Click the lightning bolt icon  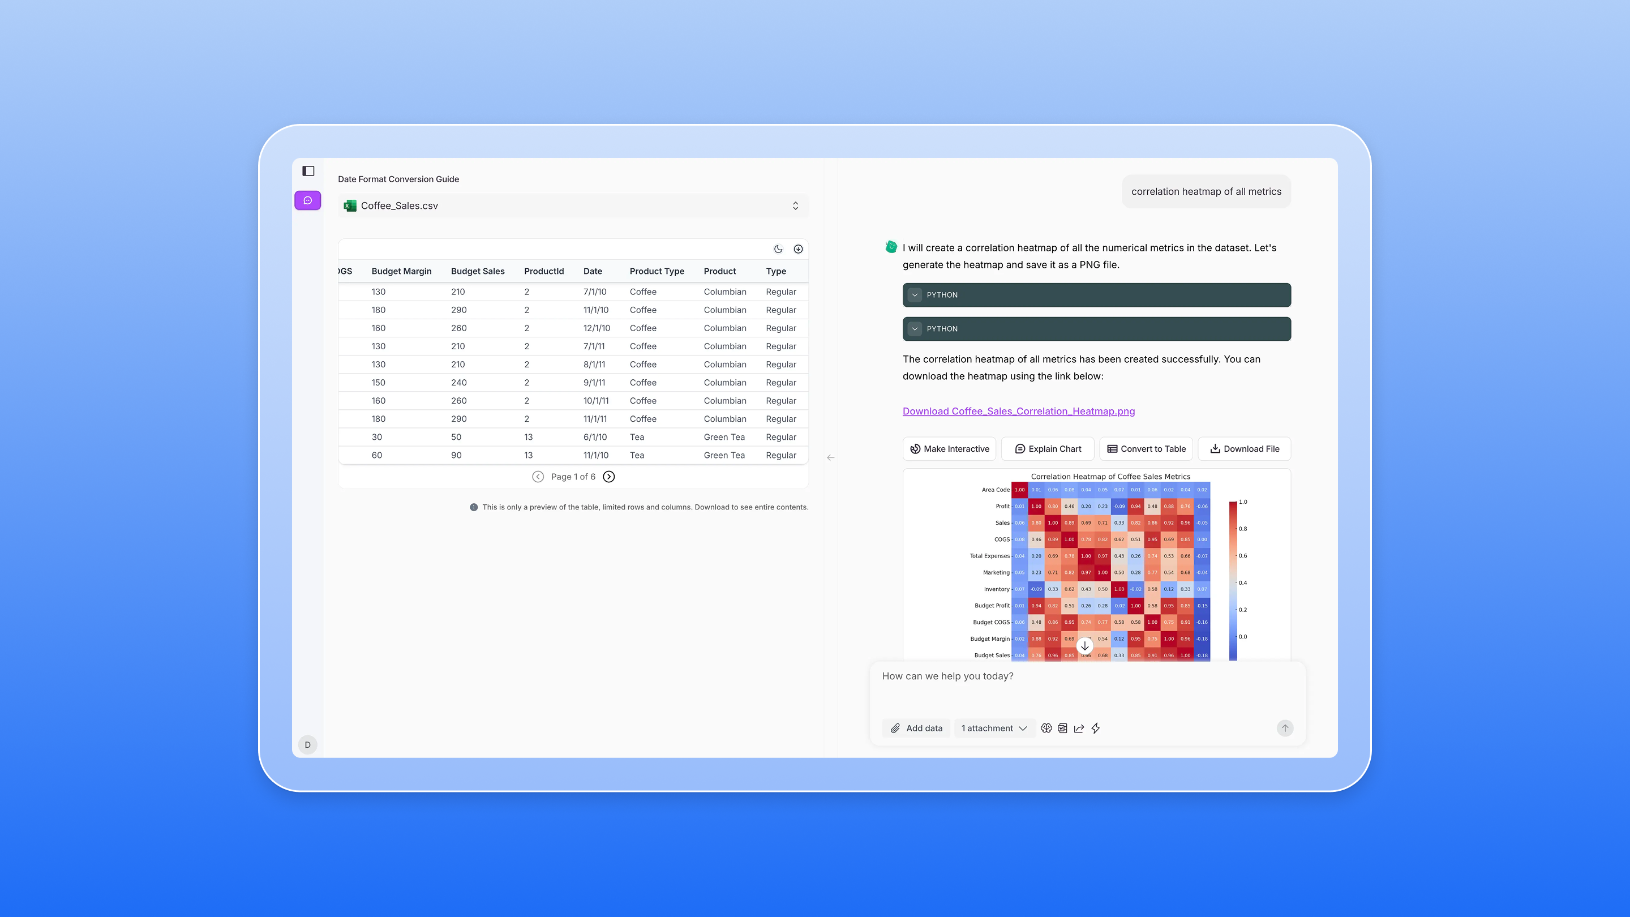coord(1095,729)
